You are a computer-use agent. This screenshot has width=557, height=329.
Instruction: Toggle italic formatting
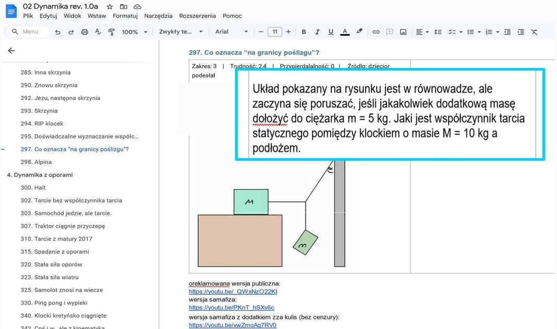(x=317, y=32)
